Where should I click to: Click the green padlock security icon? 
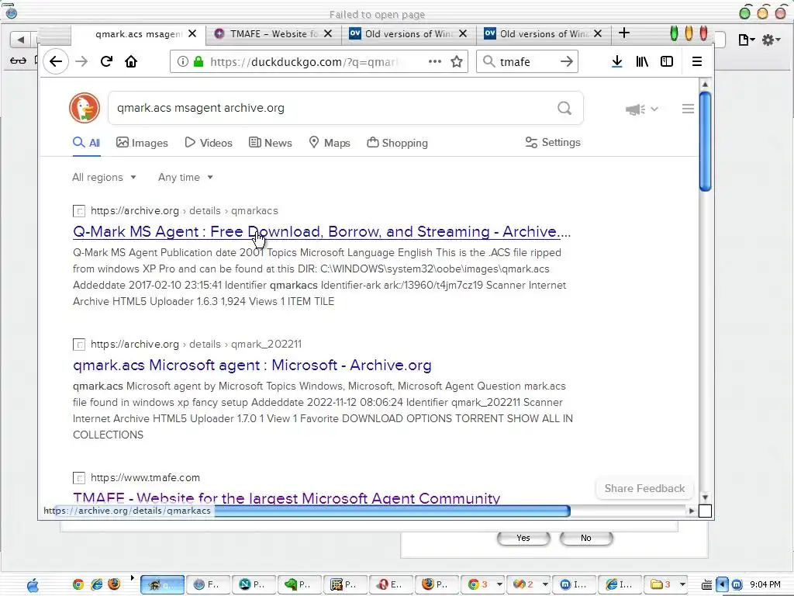pyautogui.click(x=198, y=62)
